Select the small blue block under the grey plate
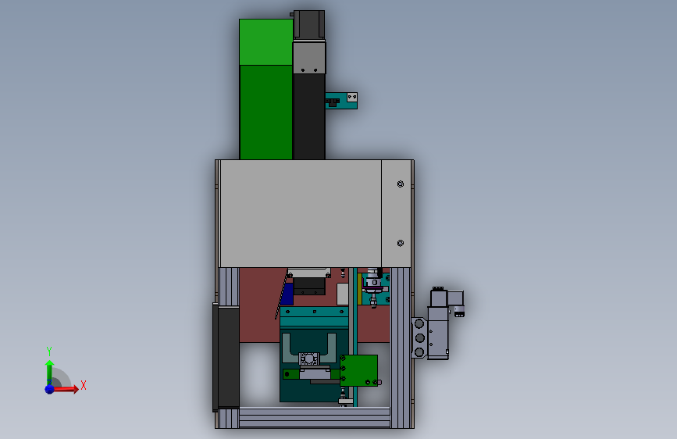This screenshot has width=677, height=439. 287,294
